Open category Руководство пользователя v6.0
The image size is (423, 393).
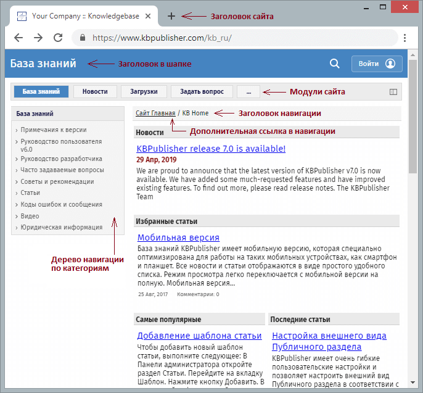coord(61,145)
